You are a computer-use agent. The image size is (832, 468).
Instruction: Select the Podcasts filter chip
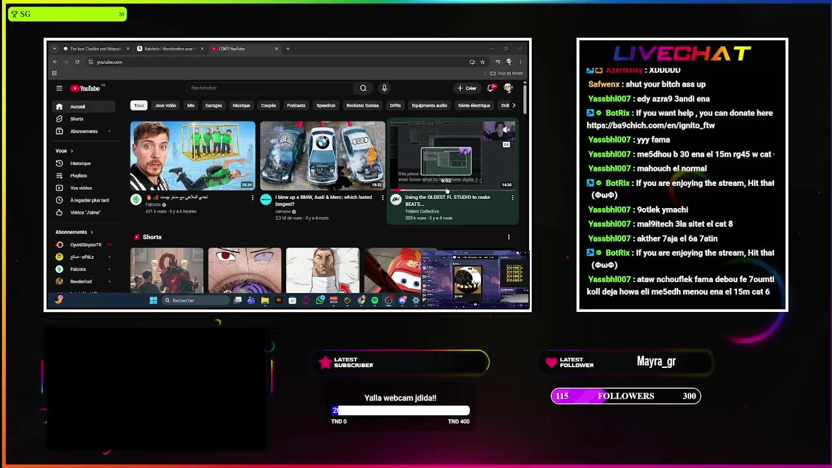(x=296, y=105)
